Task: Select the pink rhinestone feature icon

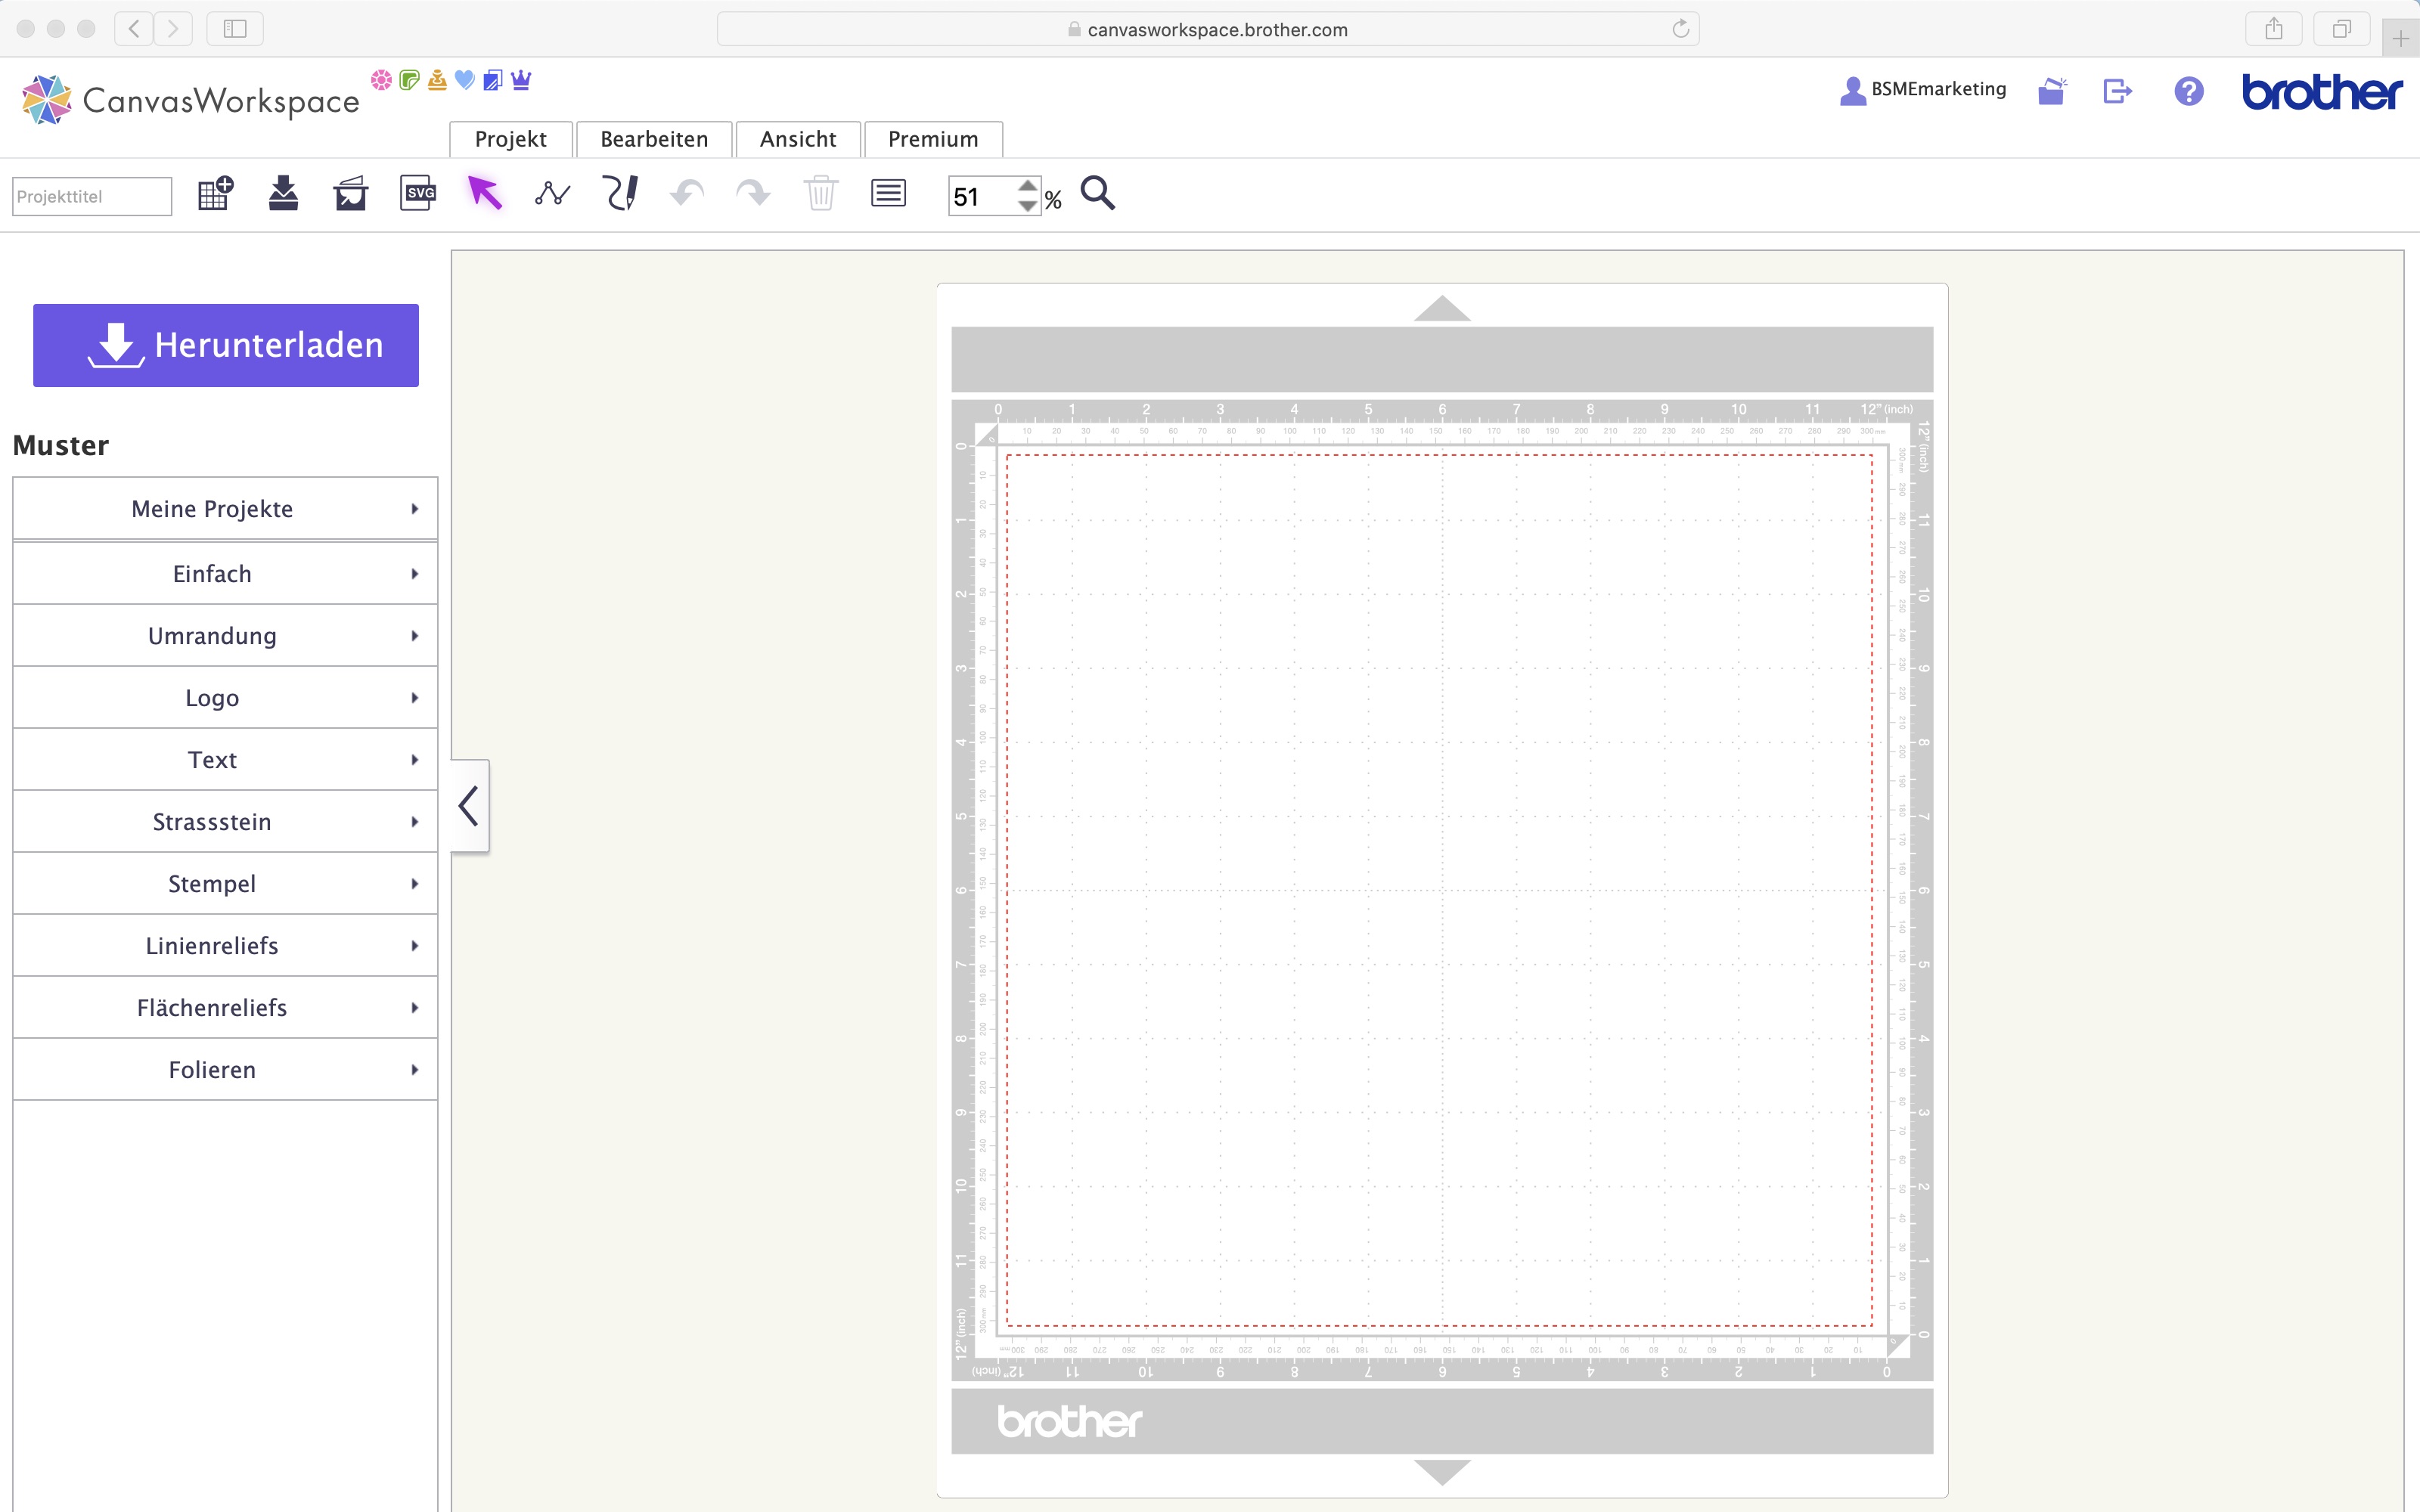Action: click(381, 80)
